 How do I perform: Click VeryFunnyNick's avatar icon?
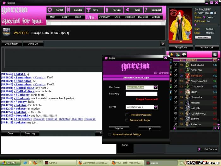[x=188, y=81]
